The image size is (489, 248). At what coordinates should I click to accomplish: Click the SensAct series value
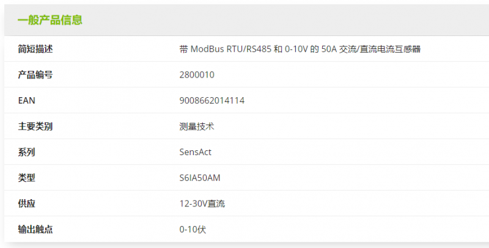[196, 152]
